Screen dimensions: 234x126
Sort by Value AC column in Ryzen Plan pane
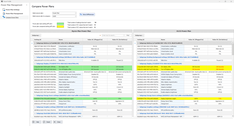(x=95, y=40)
